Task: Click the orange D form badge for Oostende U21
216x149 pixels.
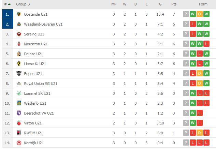Action: [199, 14]
